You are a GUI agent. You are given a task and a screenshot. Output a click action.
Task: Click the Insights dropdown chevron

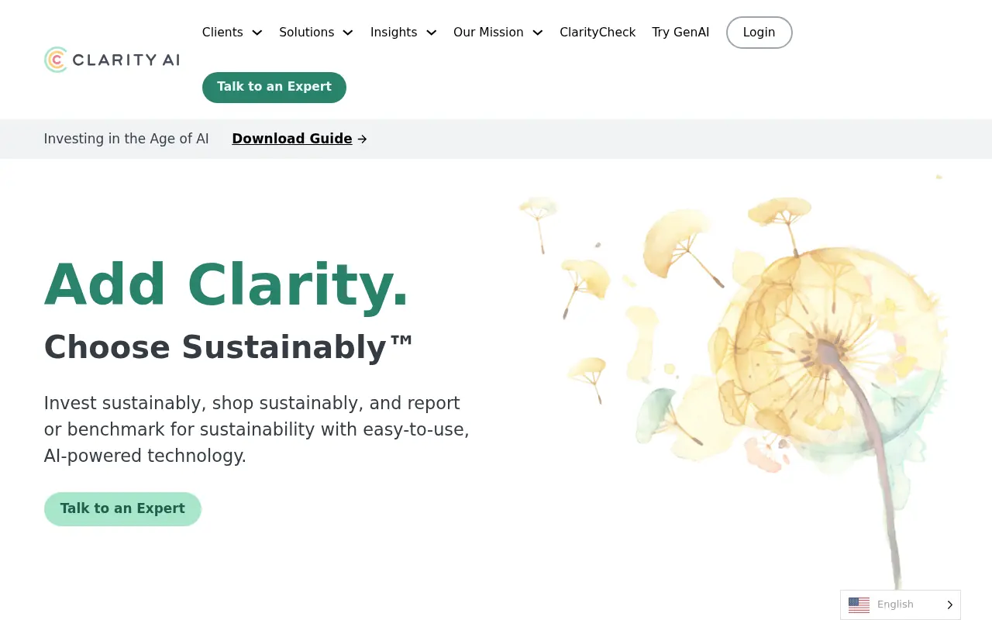coord(431,33)
